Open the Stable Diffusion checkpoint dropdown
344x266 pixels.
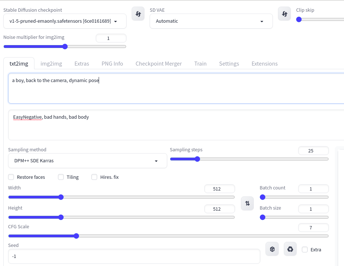coord(65,21)
